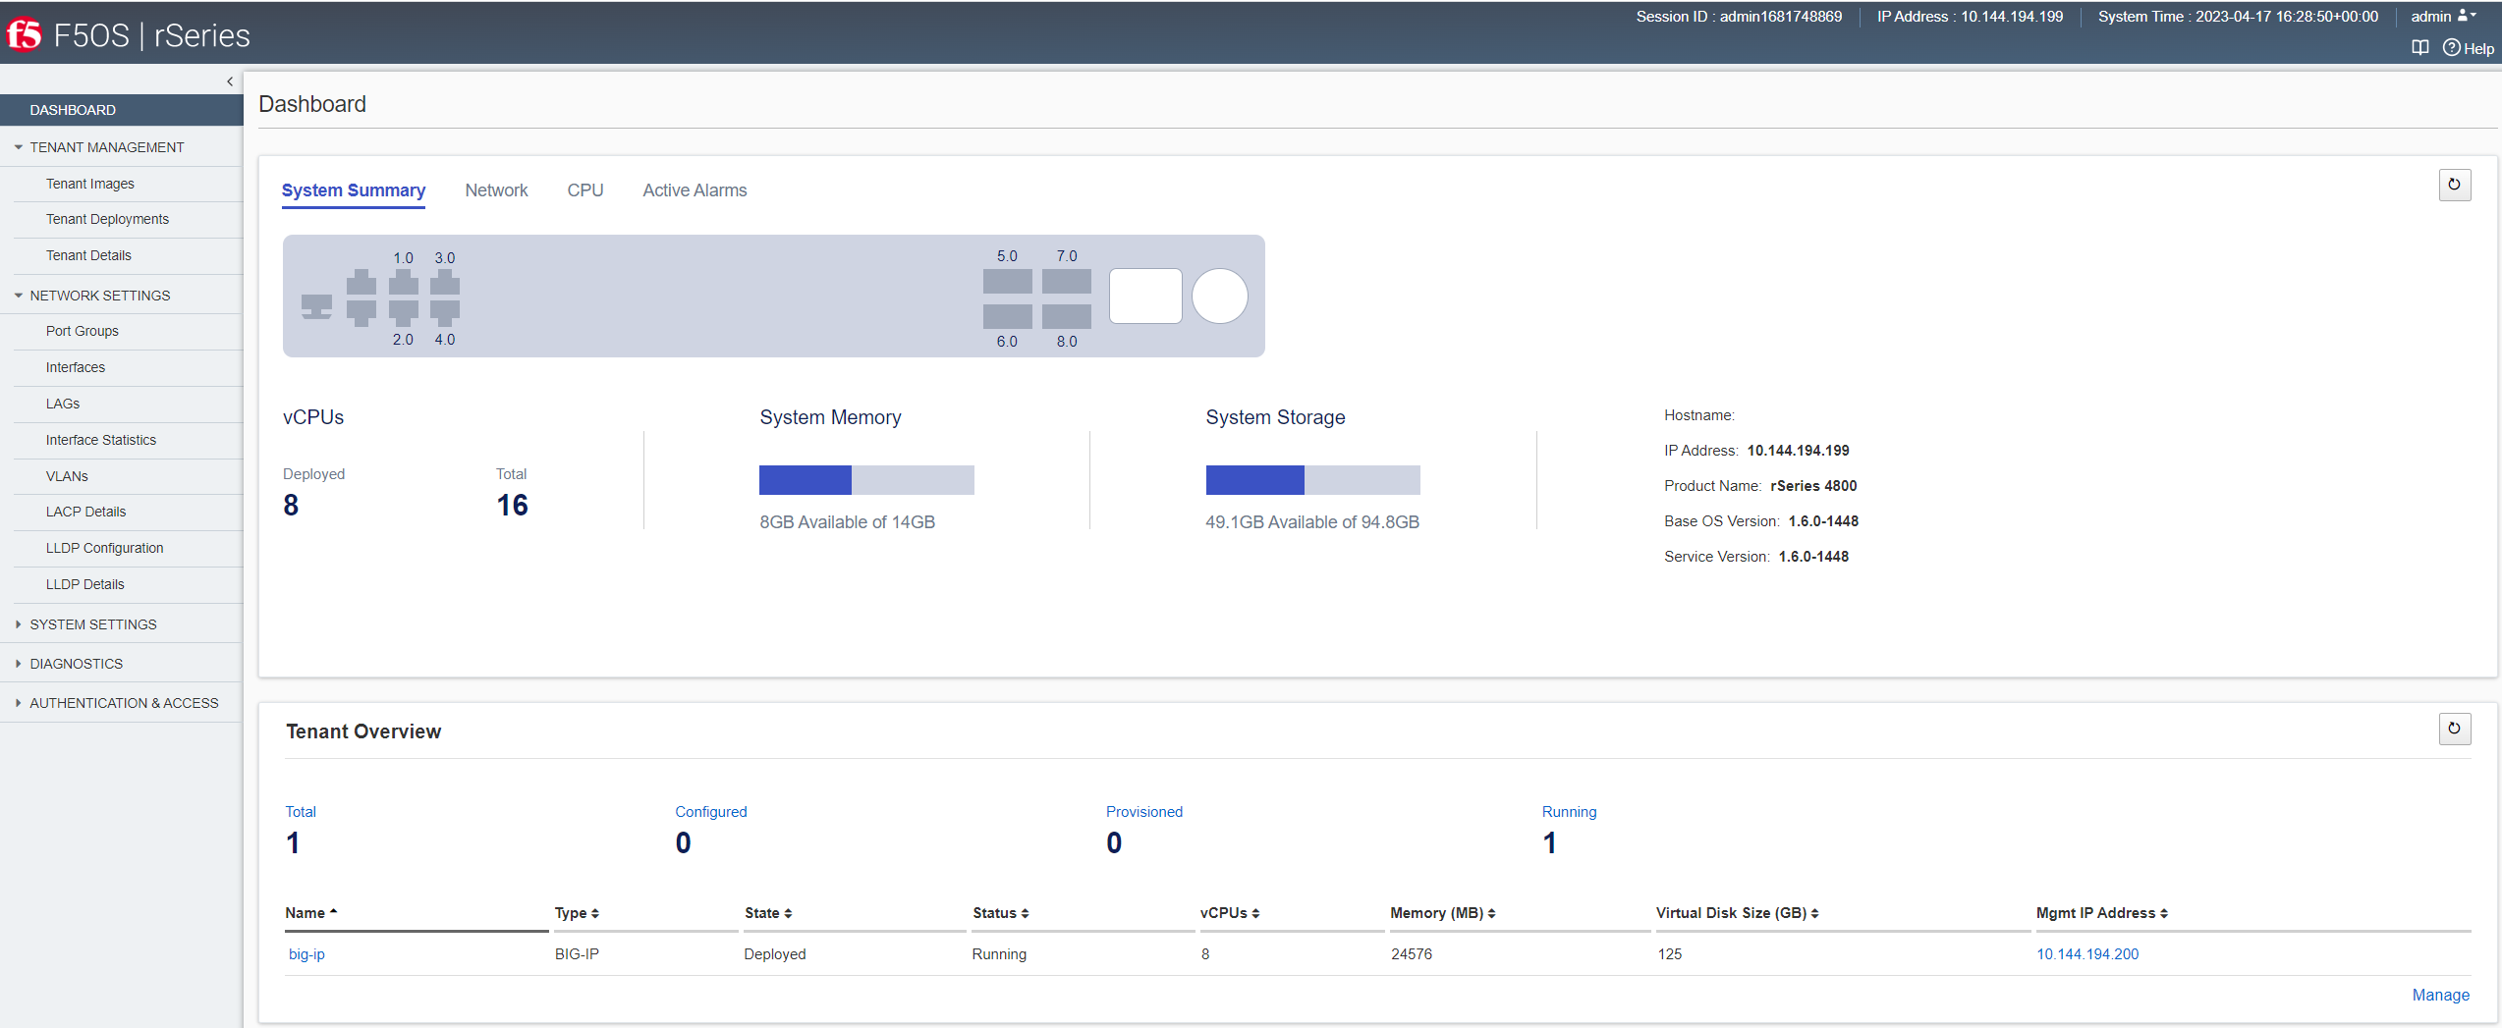Expand the System Settings menu section
Screen dimensions: 2502x1028
point(93,624)
